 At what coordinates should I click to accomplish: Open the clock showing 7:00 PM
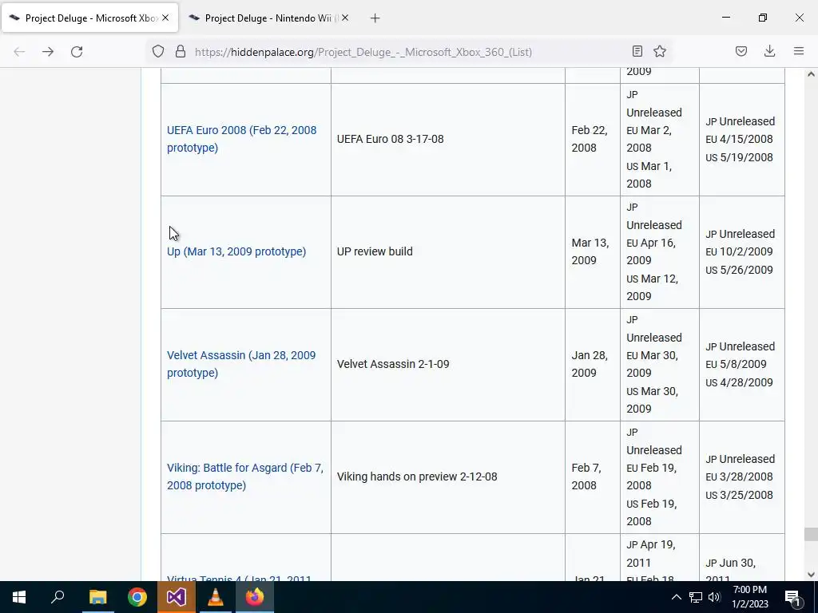click(x=749, y=597)
